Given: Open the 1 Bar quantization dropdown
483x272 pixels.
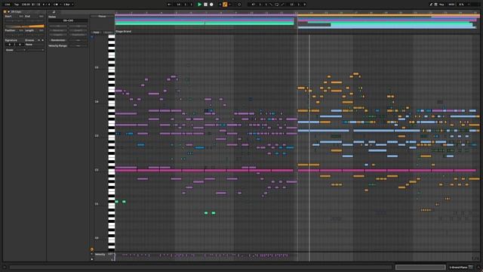Looking at the screenshot, I should coord(69,5).
